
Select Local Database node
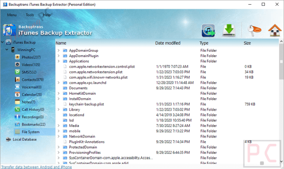coord(25,140)
